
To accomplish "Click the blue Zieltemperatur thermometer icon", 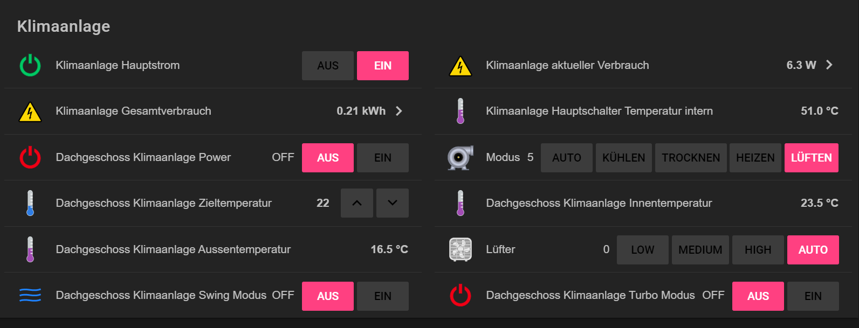I will pos(30,203).
